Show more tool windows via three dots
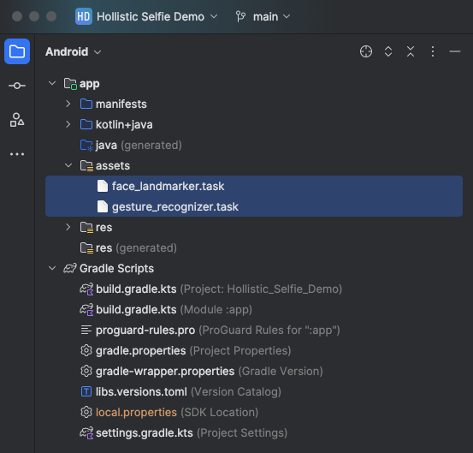Screen dimensions: 473x453 (x=17, y=154)
